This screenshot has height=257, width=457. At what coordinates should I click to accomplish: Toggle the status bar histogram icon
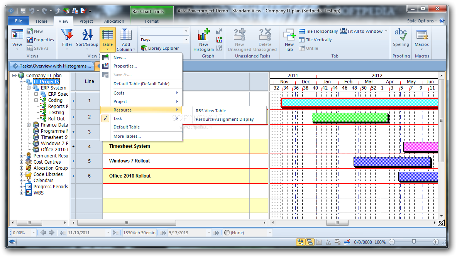(319, 242)
